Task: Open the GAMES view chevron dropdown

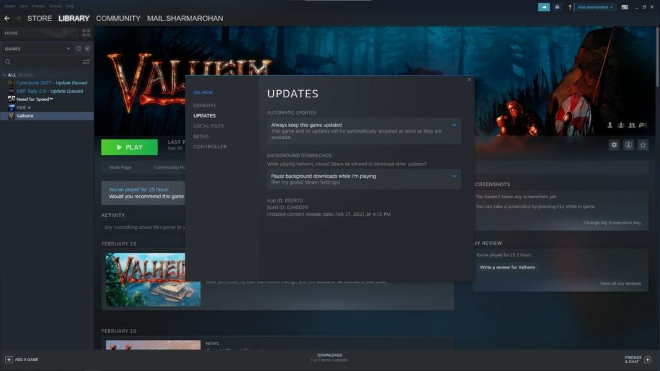Action: [x=69, y=48]
